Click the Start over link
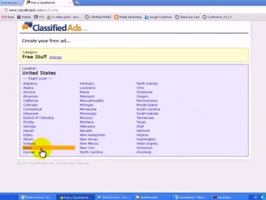The width and height of the screenshot is (266, 200). 37,78
